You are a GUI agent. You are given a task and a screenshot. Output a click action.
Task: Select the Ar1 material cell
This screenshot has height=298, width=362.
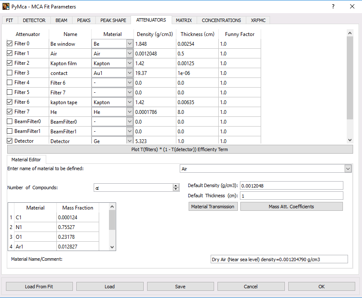35,246
